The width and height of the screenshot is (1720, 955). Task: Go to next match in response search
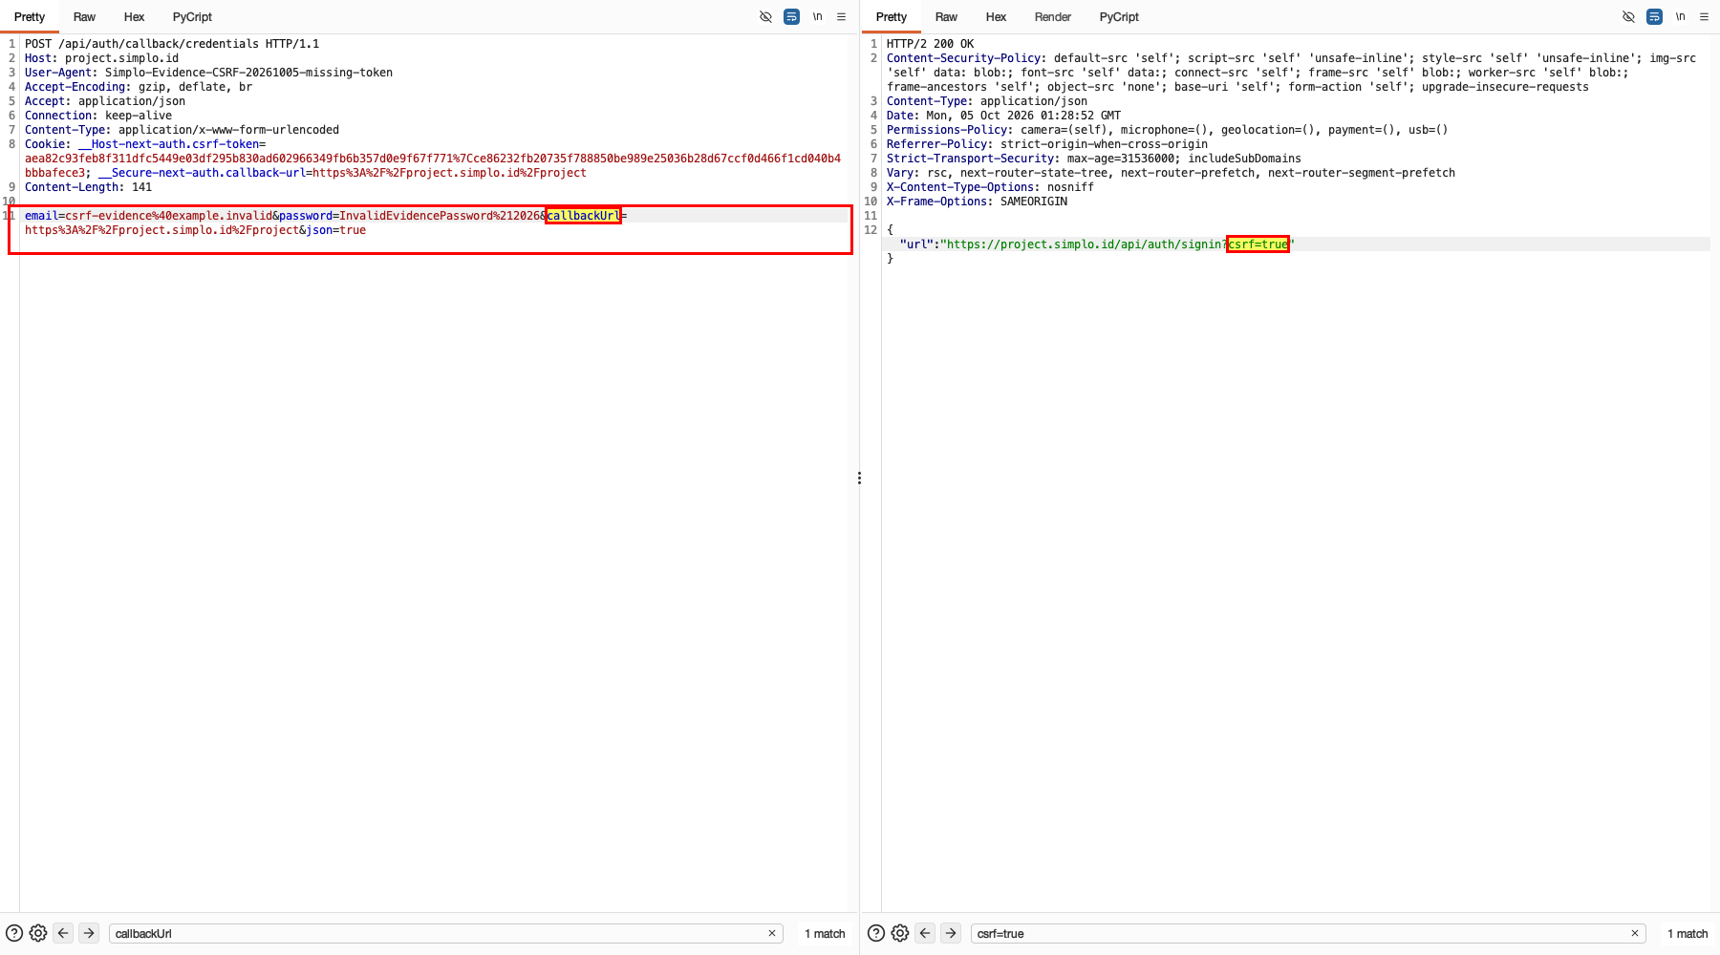pyautogui.click(x=951, y=933)
